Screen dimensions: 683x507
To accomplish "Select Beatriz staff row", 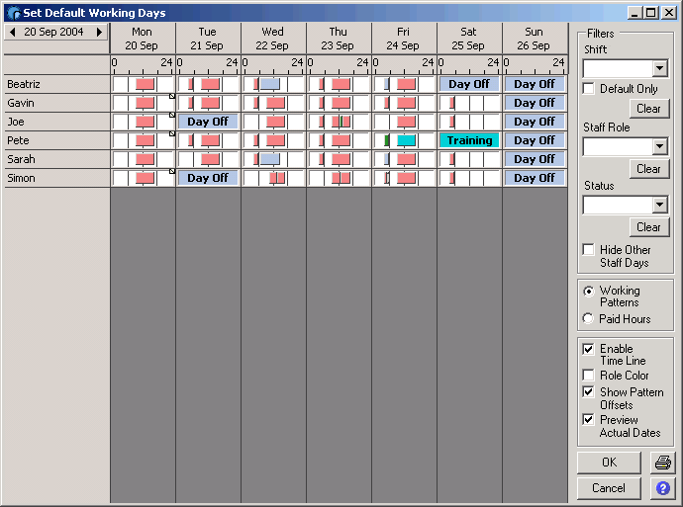I will (x=56, y=84).
